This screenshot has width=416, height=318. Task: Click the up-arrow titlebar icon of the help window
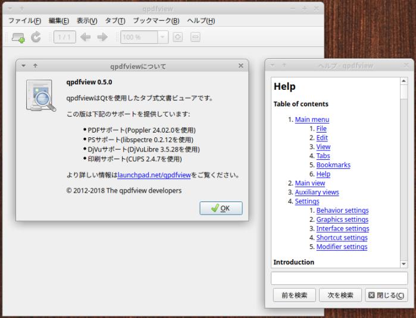(x=284, y=65)
